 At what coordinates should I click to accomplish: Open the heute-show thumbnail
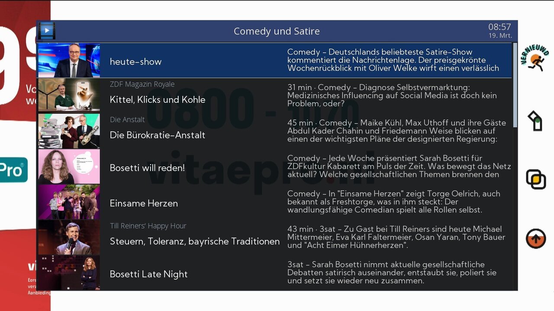(x=69, y=60)
